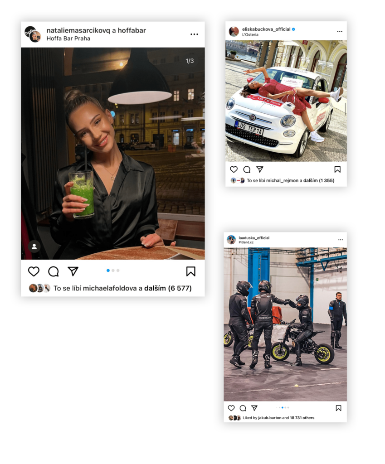Open comment bubble on the Pitland.cz post

click(243, 408)
